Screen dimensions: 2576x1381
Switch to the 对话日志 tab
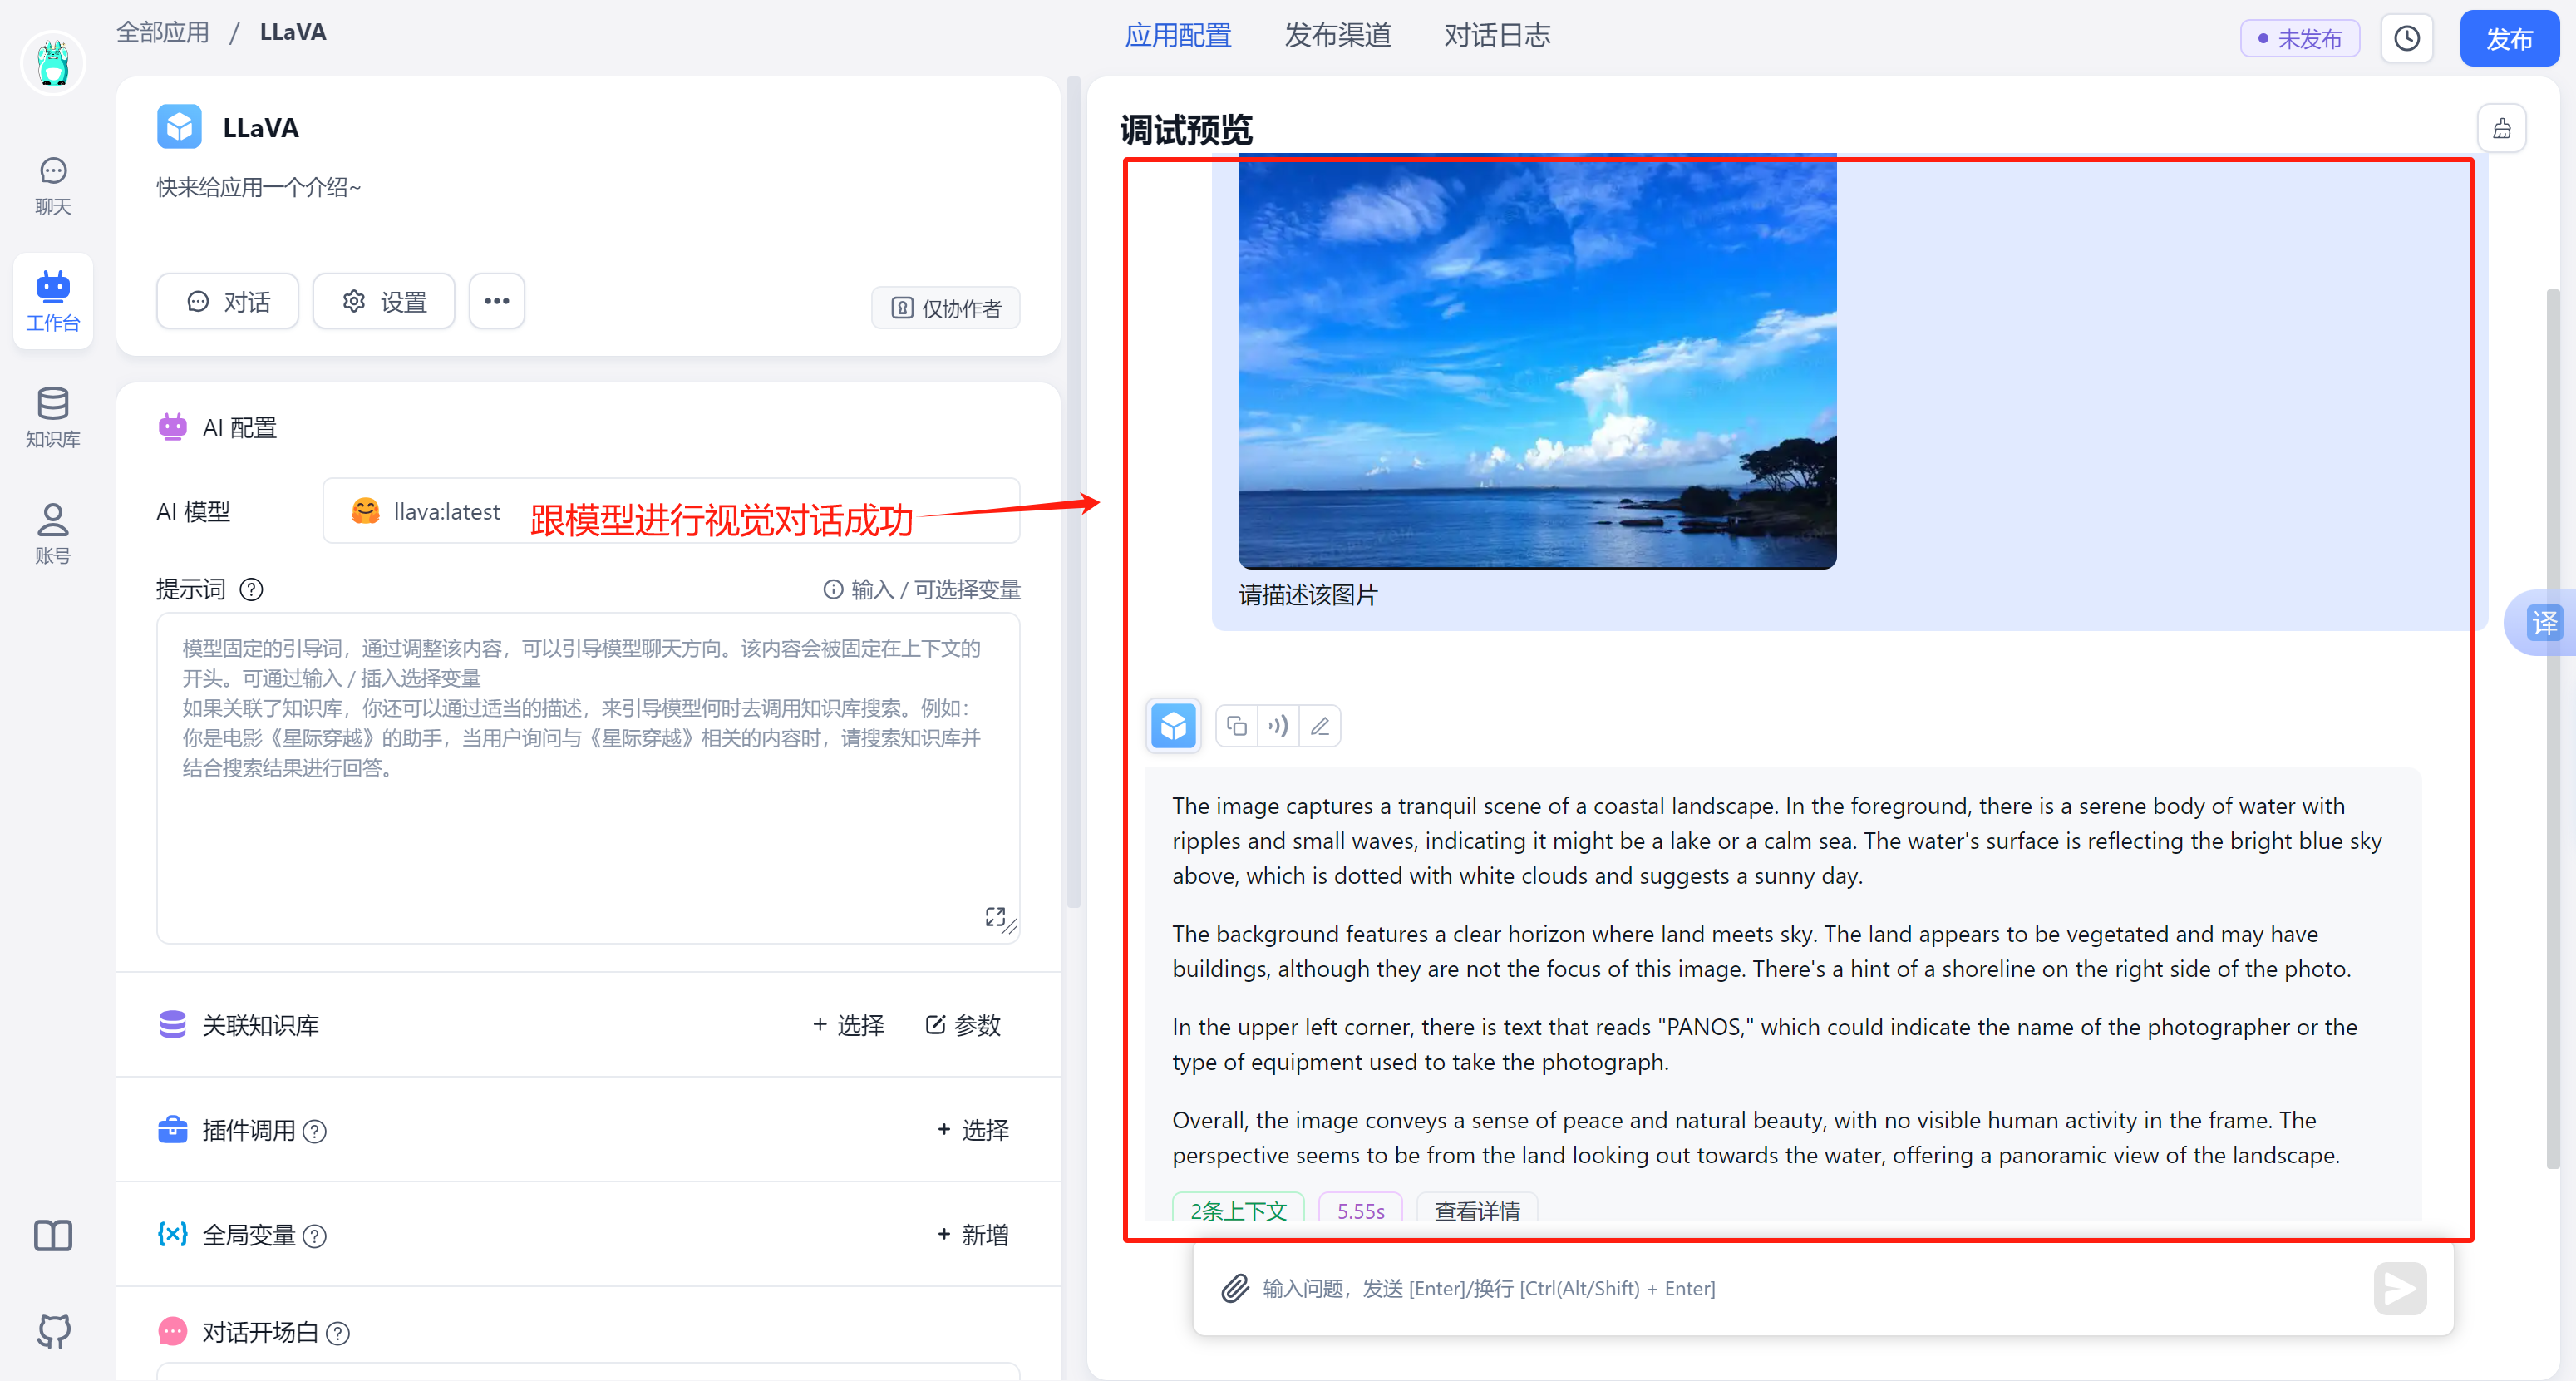(x=1497, y=36)
